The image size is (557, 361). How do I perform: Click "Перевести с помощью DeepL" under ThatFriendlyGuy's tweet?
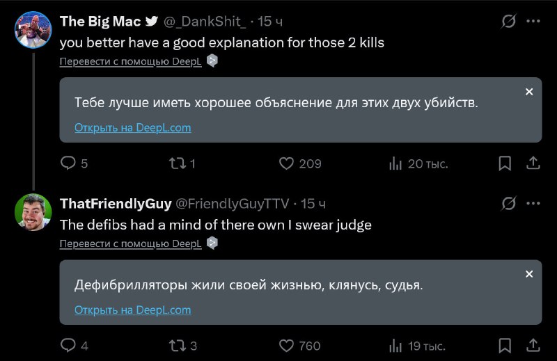(x=130, y=244)
